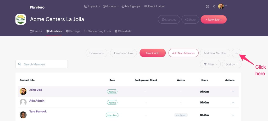Image resolution: width=268 pixels, height=121 pixels.
Task: Open the Sort by dropdown
Action: [232, 64]
